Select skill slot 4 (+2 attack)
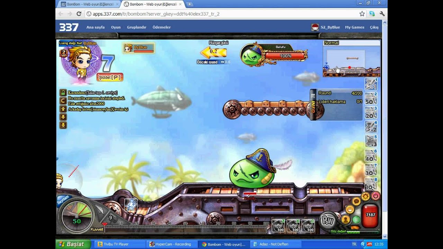The image size is (443, 249). (371, 127)
